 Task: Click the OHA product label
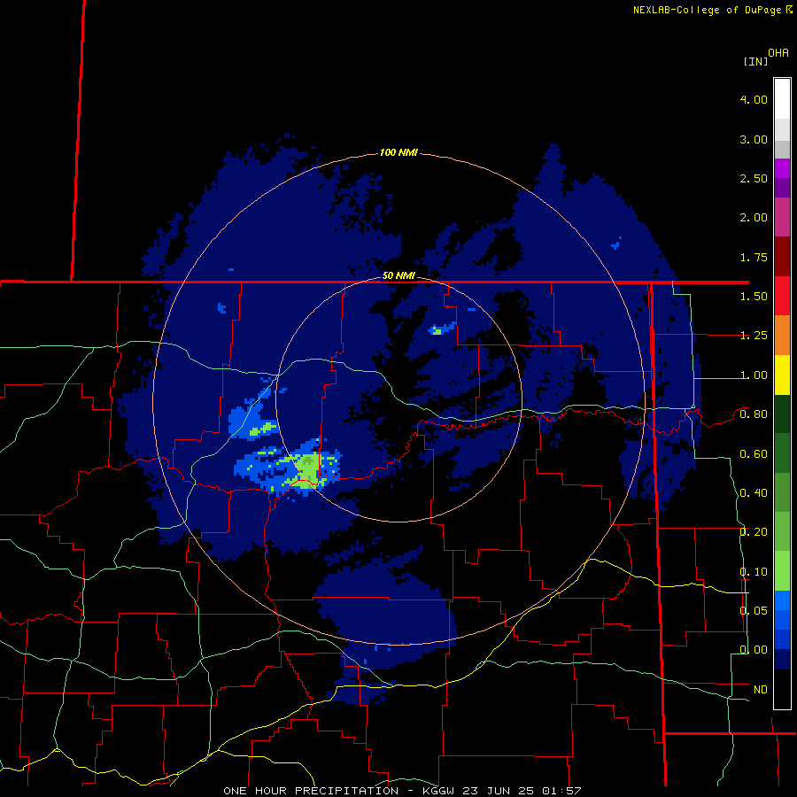(778, 53)
